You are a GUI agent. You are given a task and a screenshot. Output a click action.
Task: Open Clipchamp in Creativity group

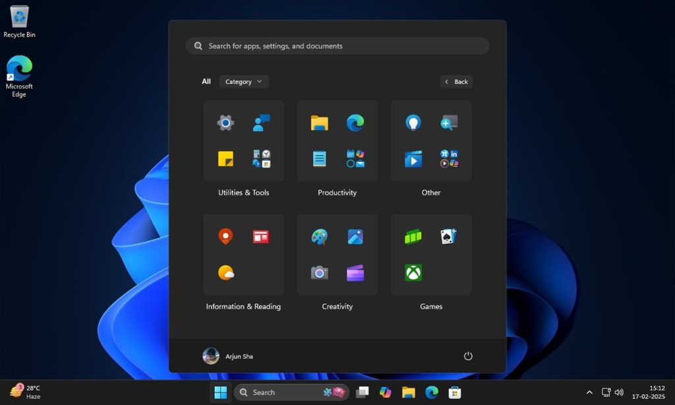pos(355,272)
